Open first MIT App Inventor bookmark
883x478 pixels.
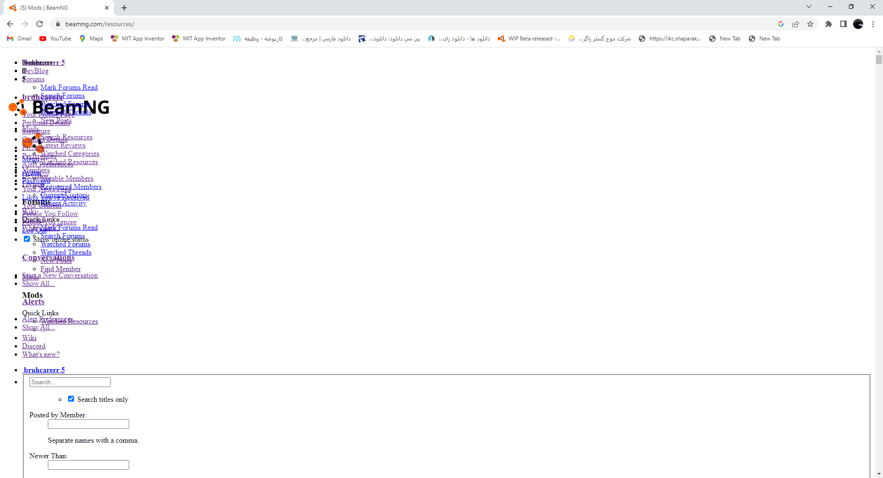click(138, 39)
